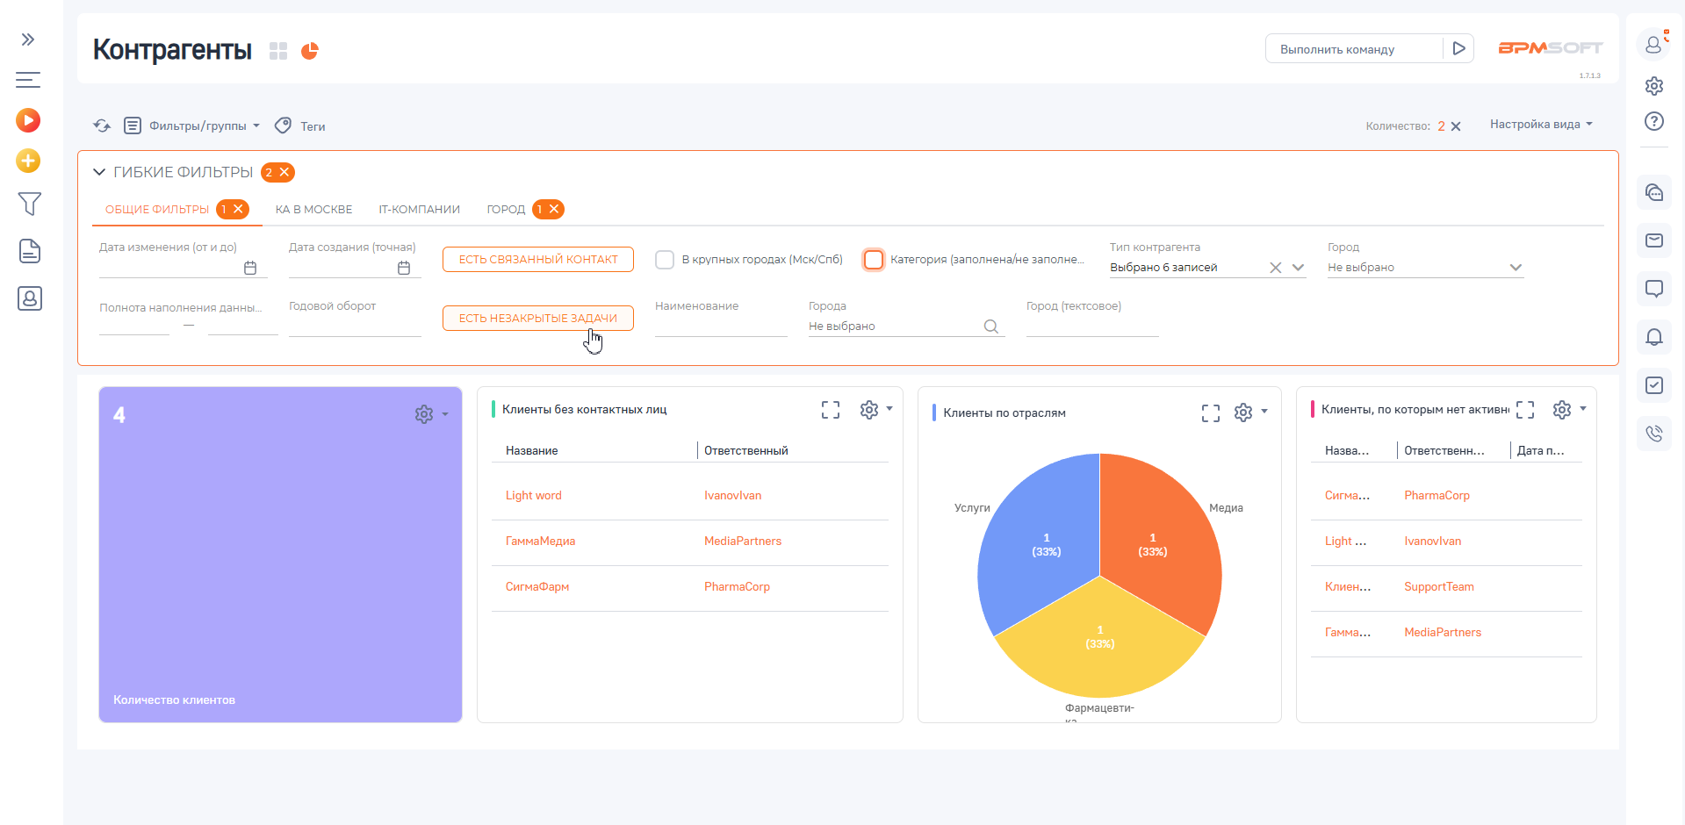This screenshot has height=825, width=1685.
Task: Switch to the КА В МОСКВЕ tab
Action: tap(313, 210)
